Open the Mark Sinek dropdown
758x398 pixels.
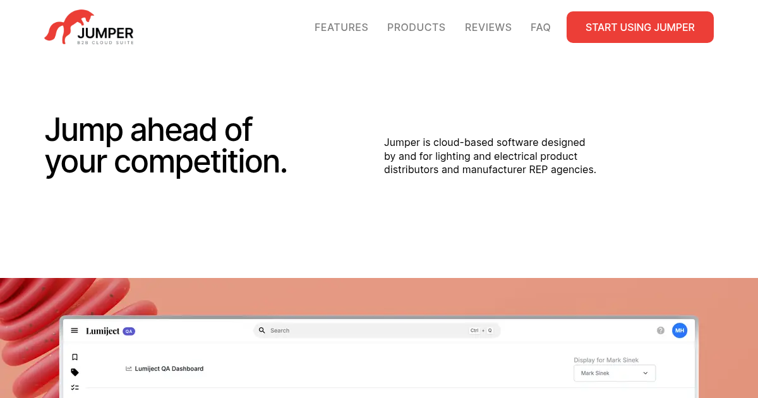(615, 373)
